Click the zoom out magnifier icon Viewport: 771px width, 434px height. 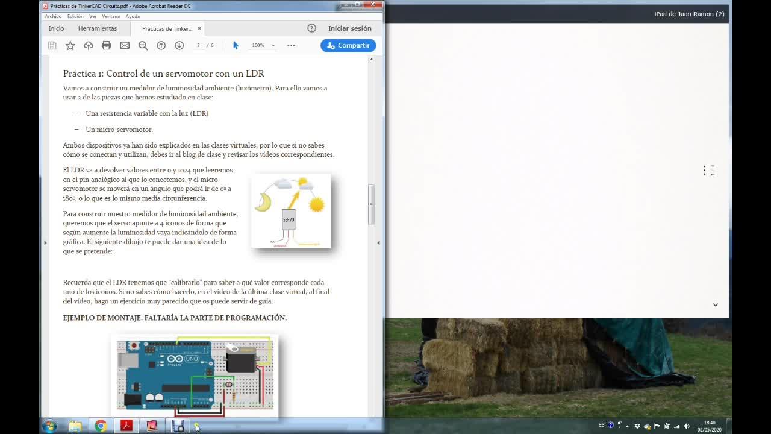point(143,45)
